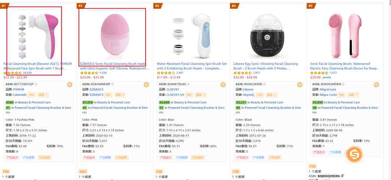This screenshot has width=391, height=180.
Task: Click the orange circle icon in PIXNOR card
Action: click(x=70, y=85)
